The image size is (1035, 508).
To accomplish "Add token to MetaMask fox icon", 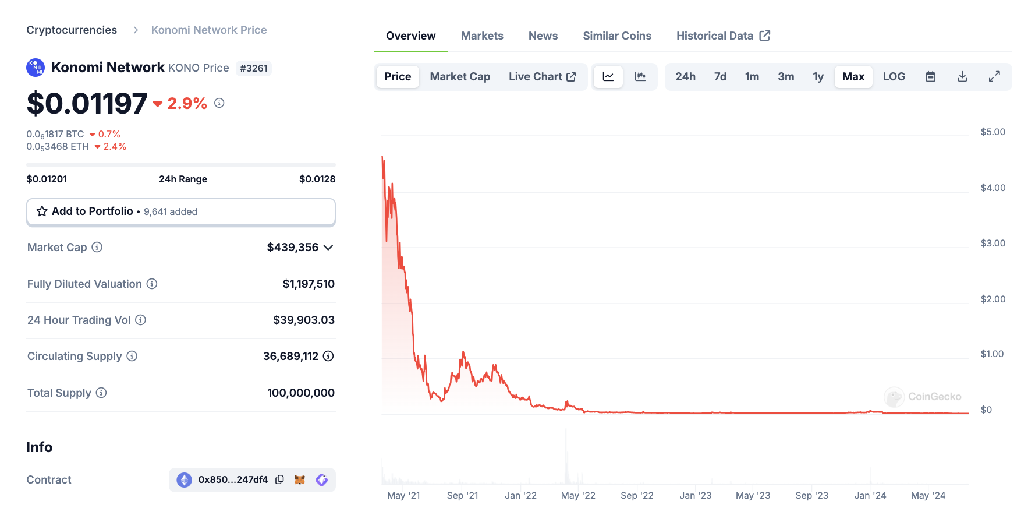I will click(300, 479).
